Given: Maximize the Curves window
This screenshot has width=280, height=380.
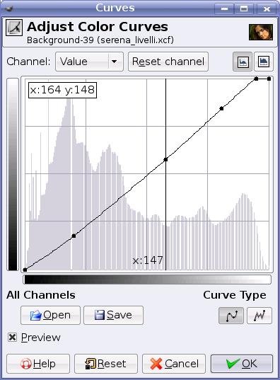Looking at the screenshot, I should 244,9.
